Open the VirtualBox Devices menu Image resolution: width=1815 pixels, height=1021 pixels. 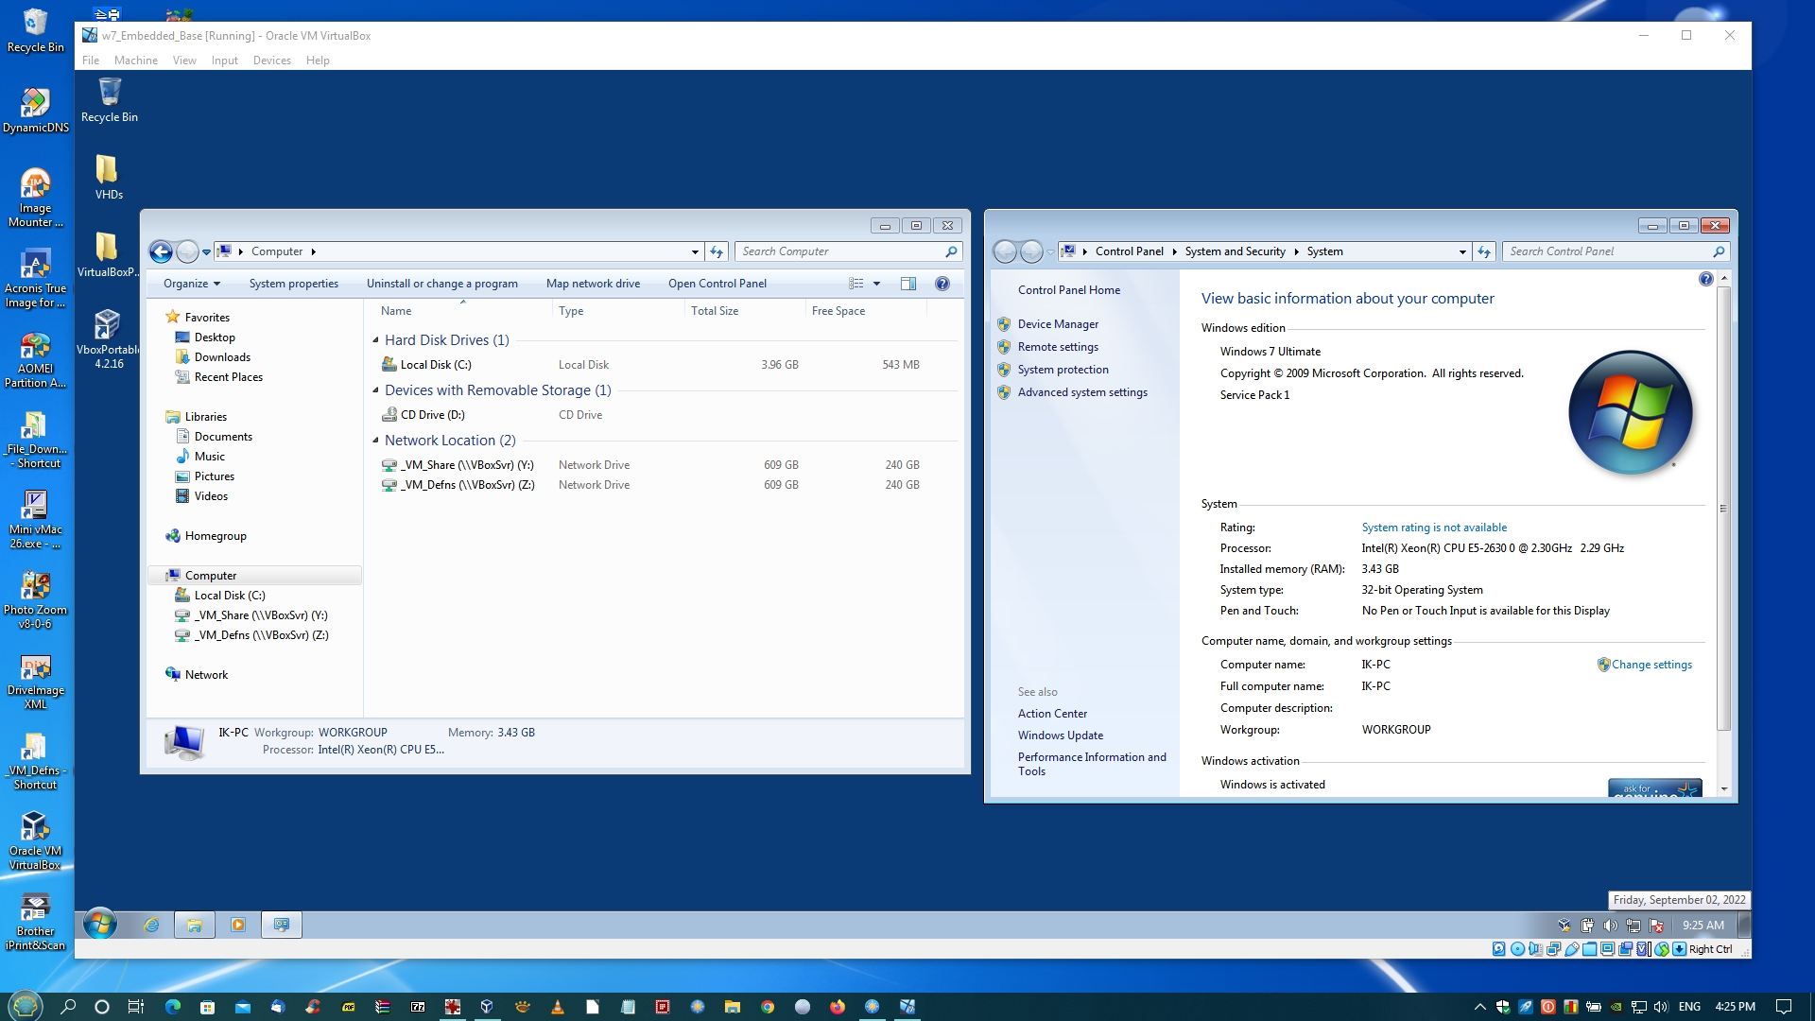click(x=271, y=61)
